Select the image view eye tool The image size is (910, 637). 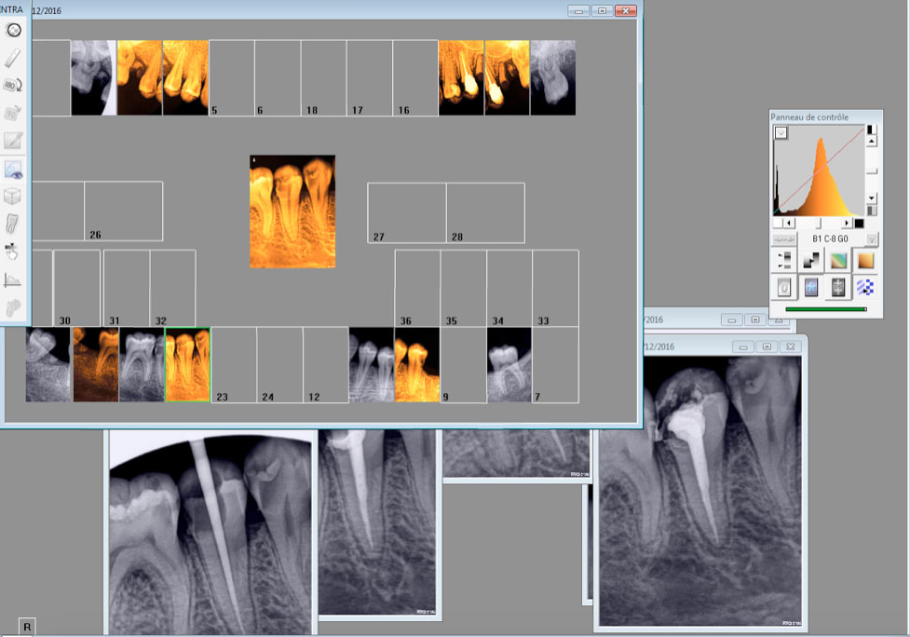[x=13, y=169]
